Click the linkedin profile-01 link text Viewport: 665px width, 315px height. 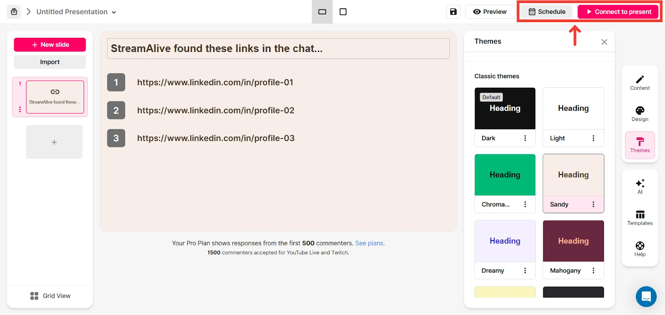(215, 82)
